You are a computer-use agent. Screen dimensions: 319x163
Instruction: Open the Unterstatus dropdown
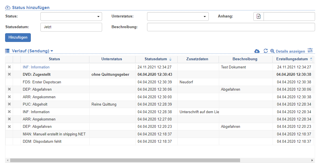point(178,17)
